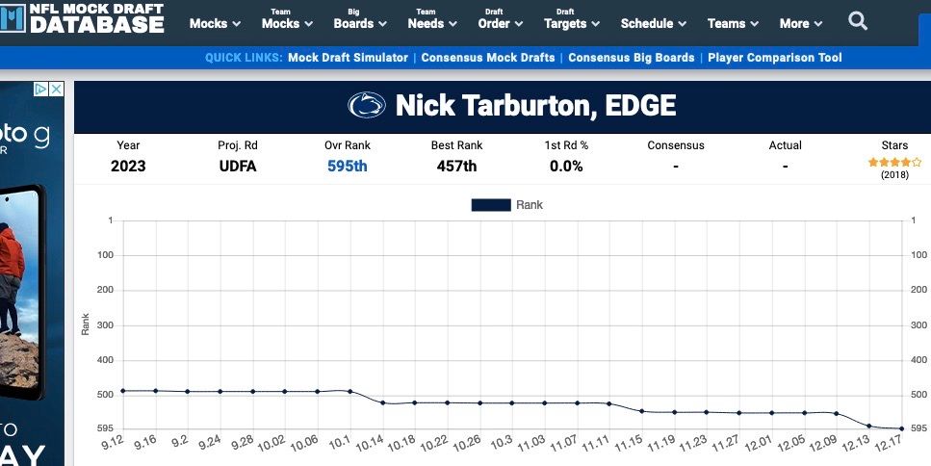
Task: Click the QUICK LINKS label
Action: 244,58
